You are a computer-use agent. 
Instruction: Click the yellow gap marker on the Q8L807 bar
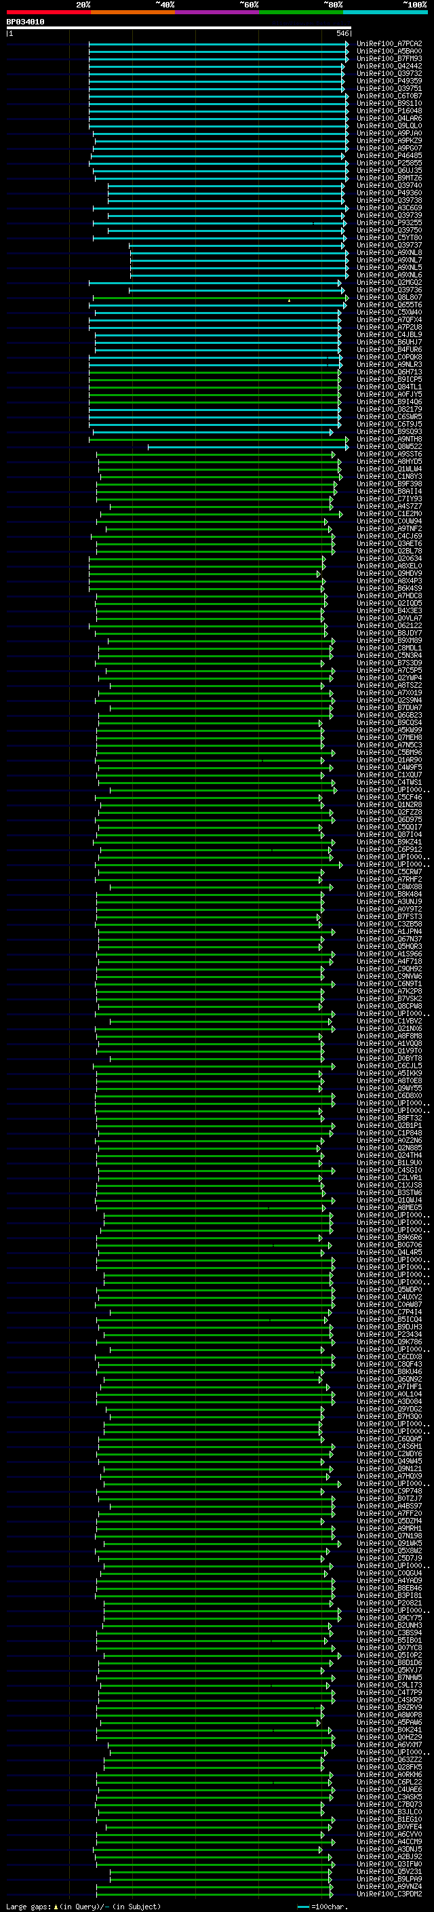coord(290,300)
